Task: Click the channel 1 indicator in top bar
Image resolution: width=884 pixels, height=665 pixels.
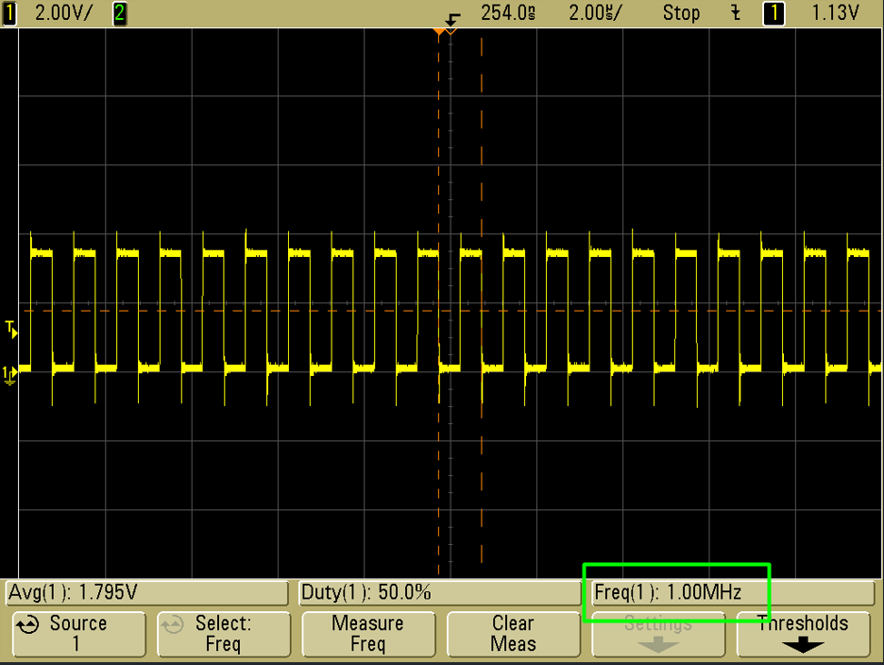Action: coord(10,13)
